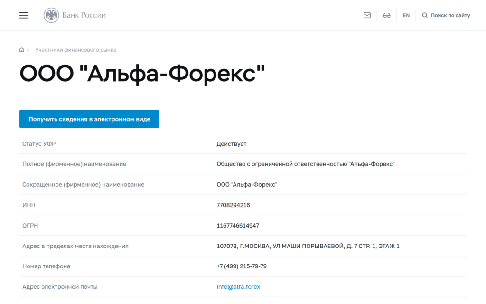Open the envelope contact icon
This screenshot has height=304, width=486.
(x=367, y=15)
